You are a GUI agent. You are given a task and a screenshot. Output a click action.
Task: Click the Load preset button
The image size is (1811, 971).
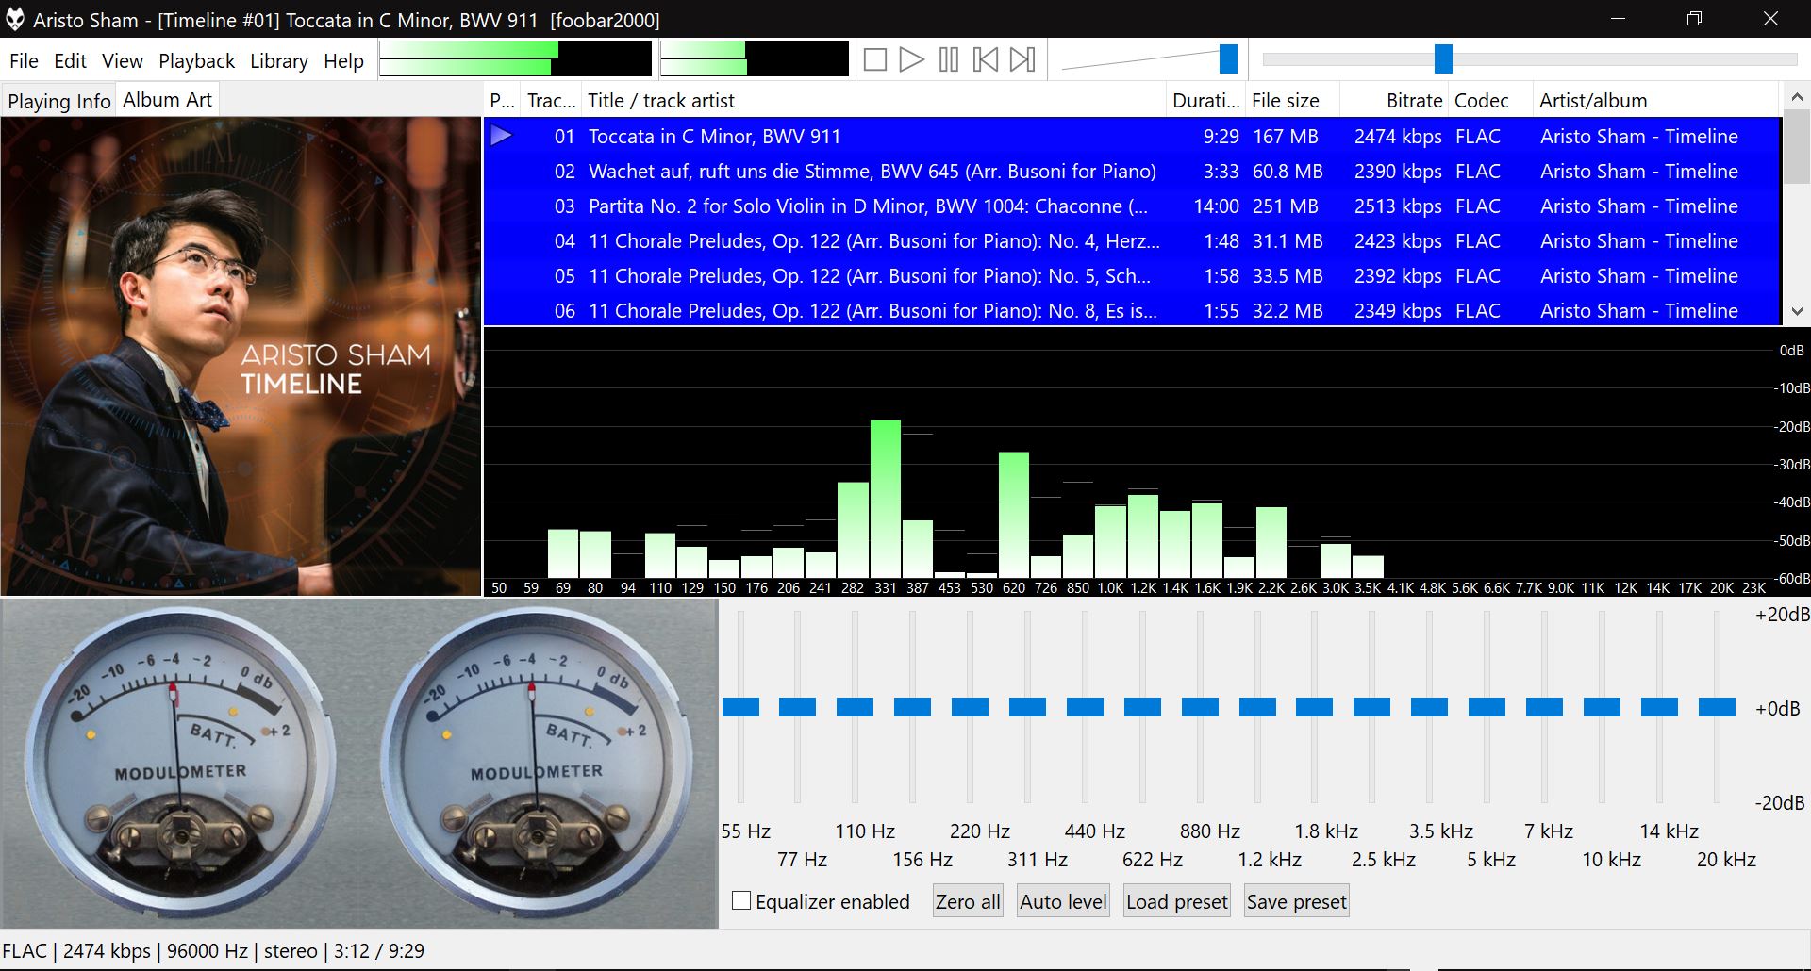coord(1177,902)
